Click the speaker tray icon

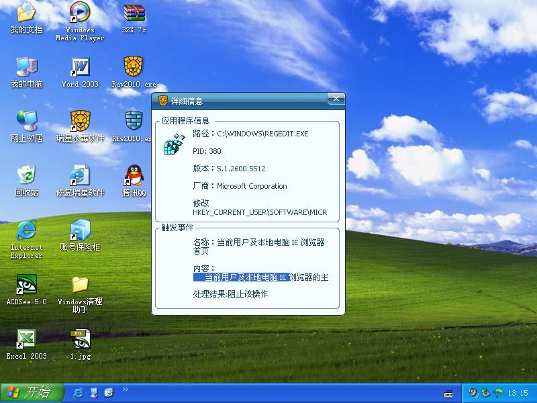tap(473, 393)
